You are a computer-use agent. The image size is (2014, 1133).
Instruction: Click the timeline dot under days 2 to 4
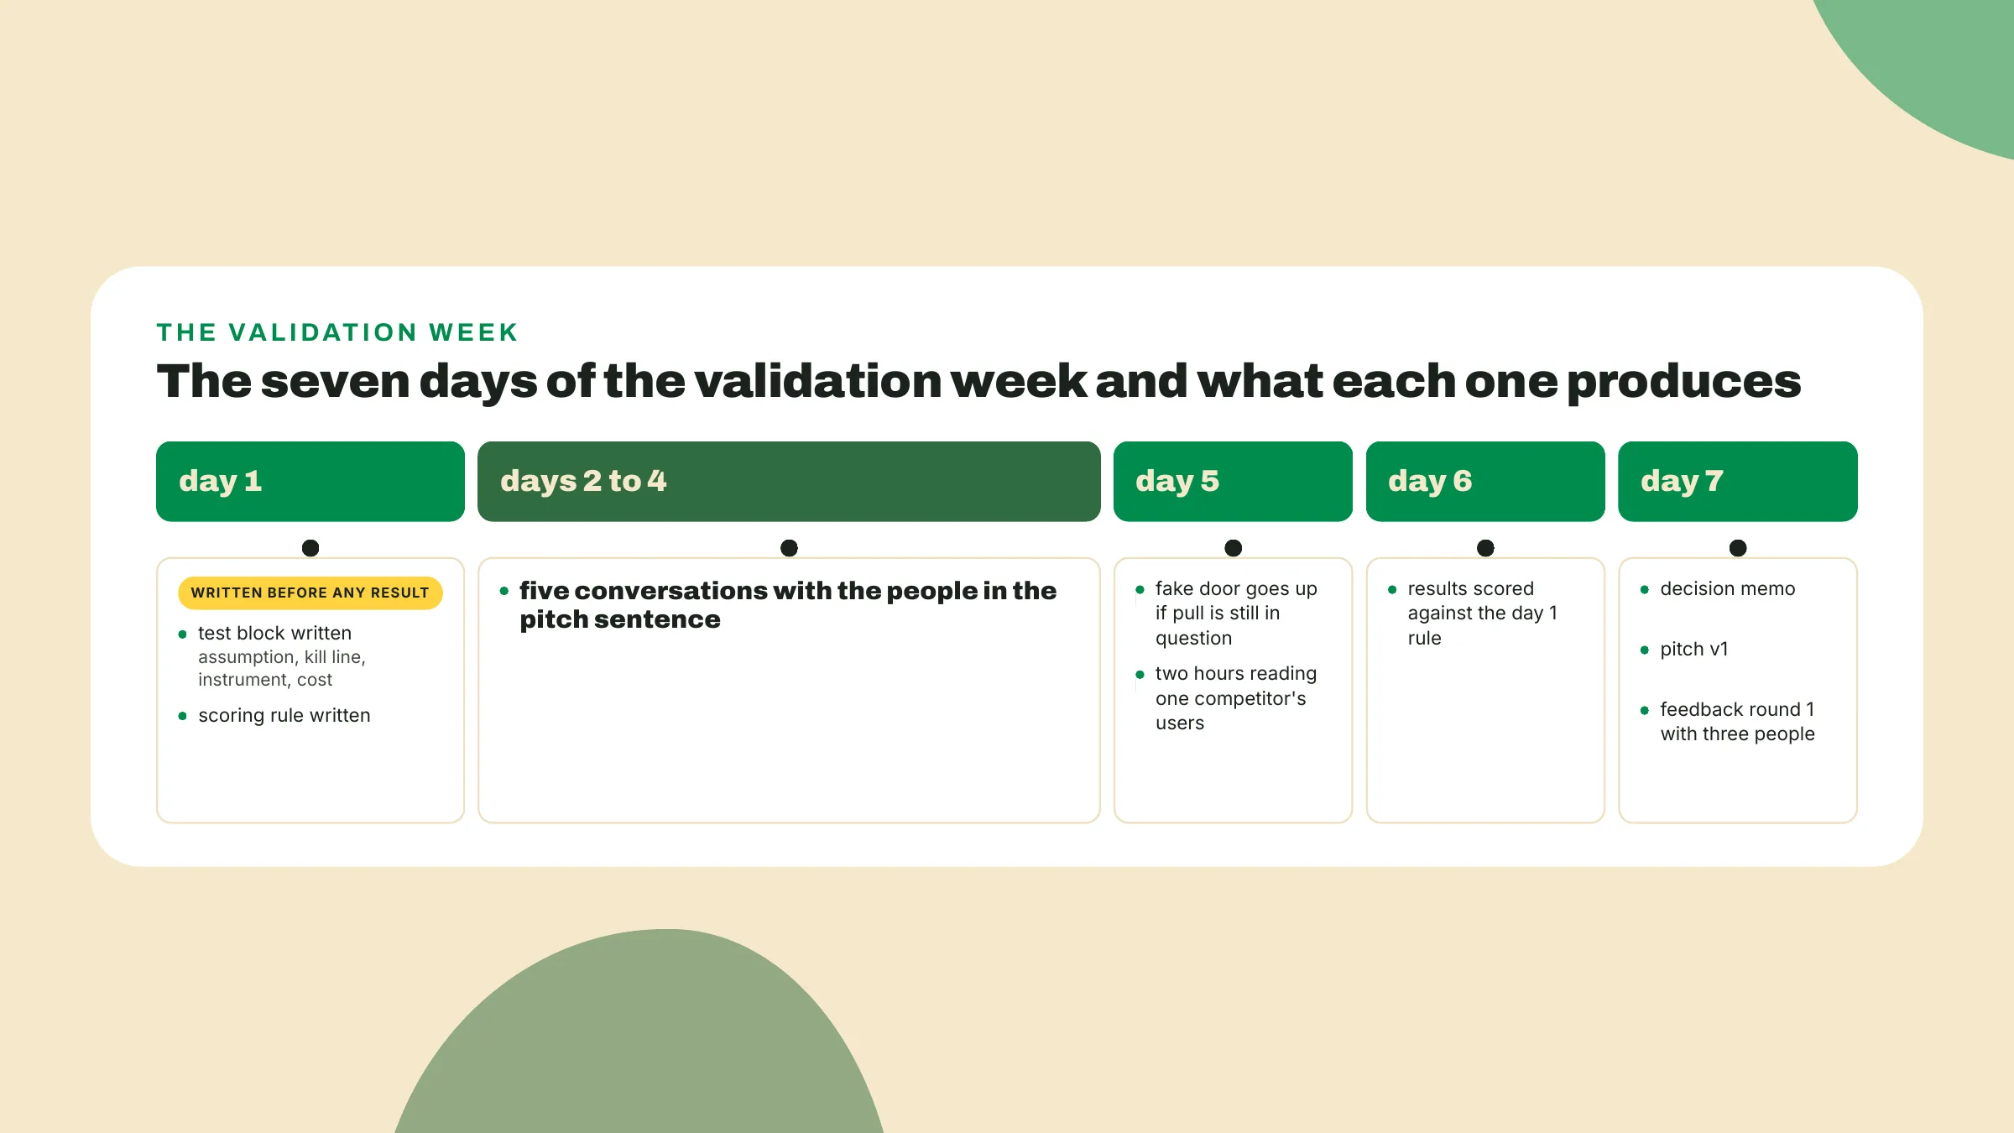point(789,548)
